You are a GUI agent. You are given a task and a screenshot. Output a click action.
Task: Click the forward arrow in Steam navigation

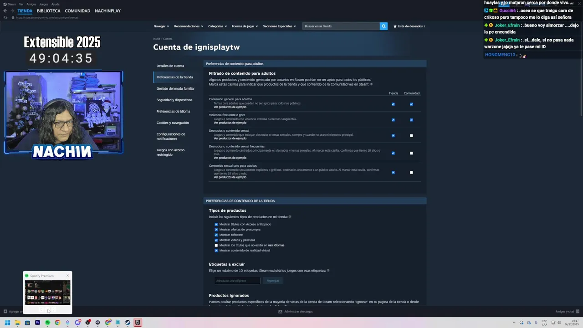click(12, 11)
